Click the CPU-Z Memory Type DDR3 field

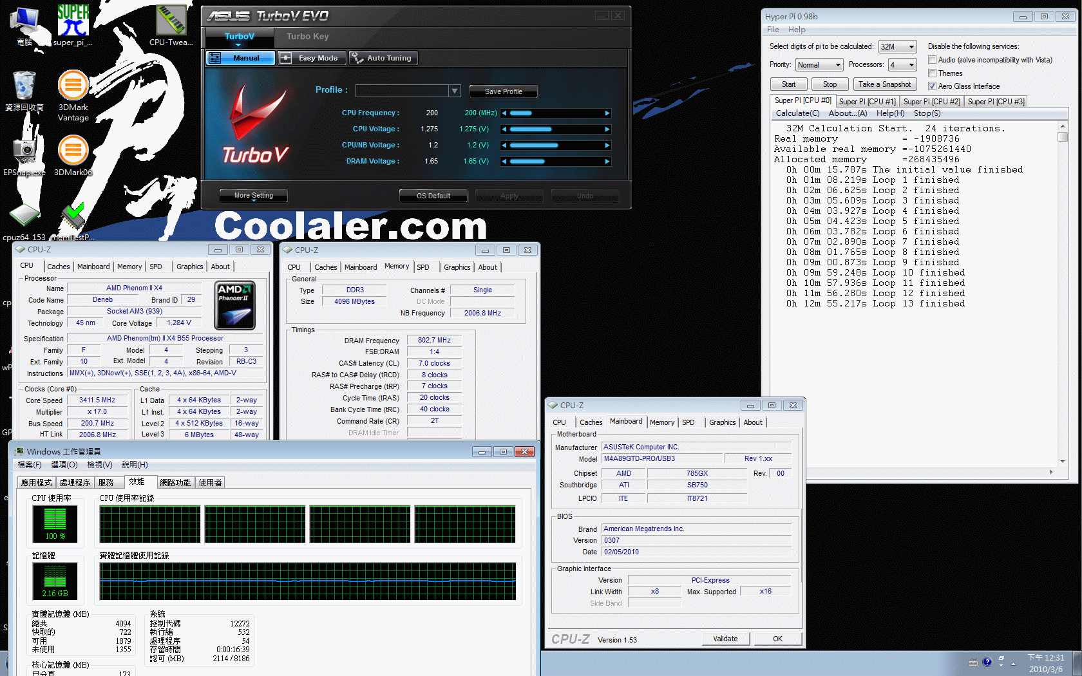tap(354, 290)
